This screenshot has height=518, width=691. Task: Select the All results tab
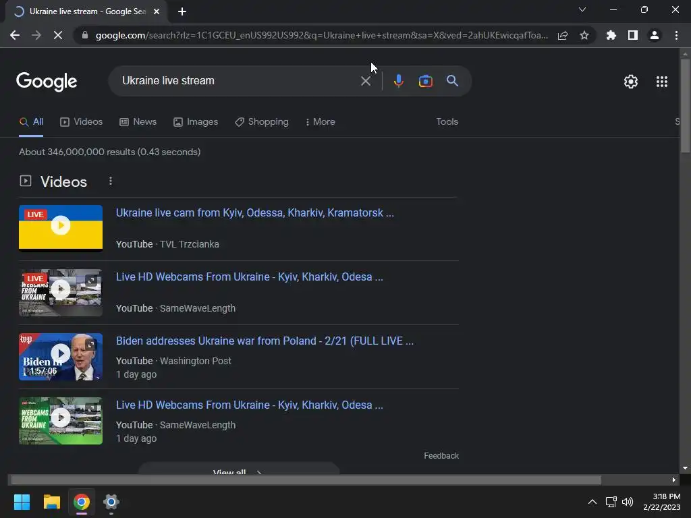31,122
